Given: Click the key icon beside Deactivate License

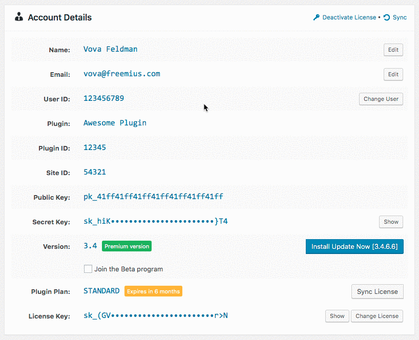Looking at the screenshot, I should pyautogui.click(x=317, y=17).
